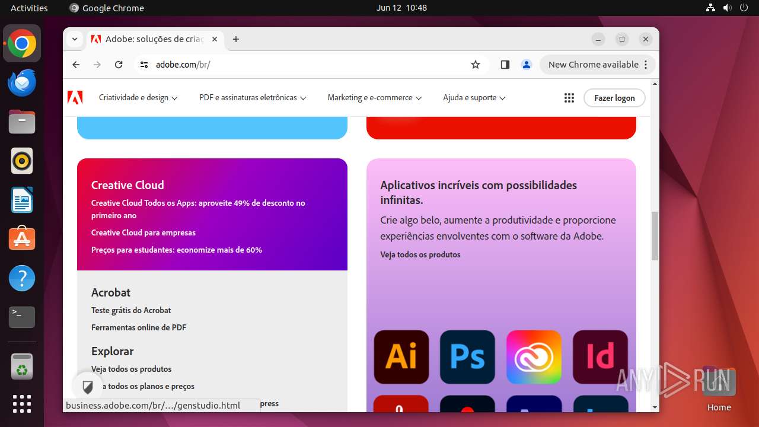Go forward in browser history
Viewport: 759px width, 427px height.
pyautogui.click(x=97, y=65)
